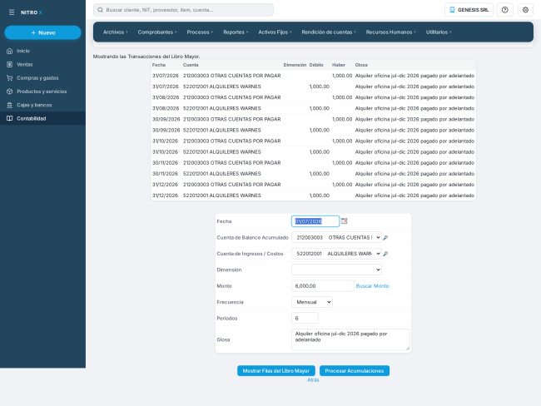
Task: Go to Productos y servicios in sidebar
Action: click(42, 92)
